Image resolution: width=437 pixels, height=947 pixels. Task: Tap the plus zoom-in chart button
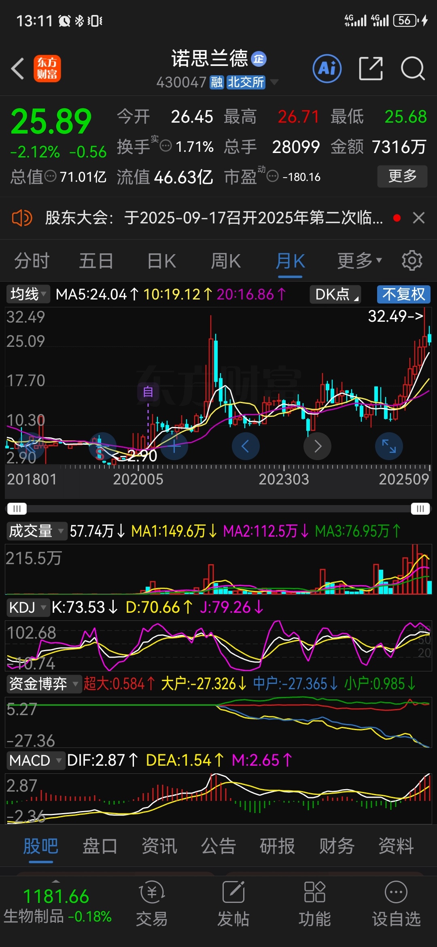pos(174,446)
